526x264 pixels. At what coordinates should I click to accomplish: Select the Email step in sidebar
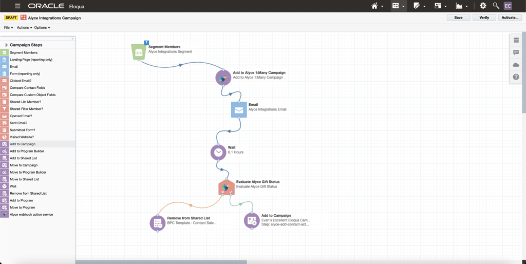37,67
